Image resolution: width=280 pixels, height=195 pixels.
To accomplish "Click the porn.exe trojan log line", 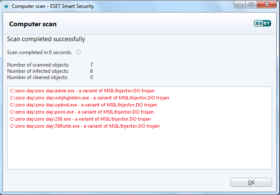I will (x=82, y=112).
